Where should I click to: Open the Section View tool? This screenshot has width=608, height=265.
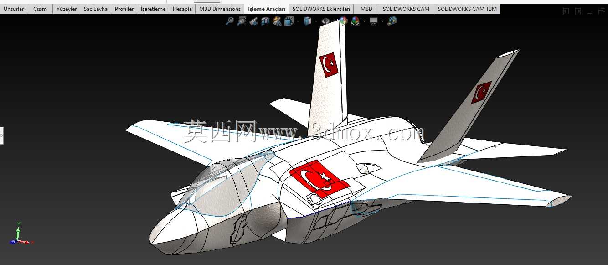pyautogui.click(x=265, y=21)
